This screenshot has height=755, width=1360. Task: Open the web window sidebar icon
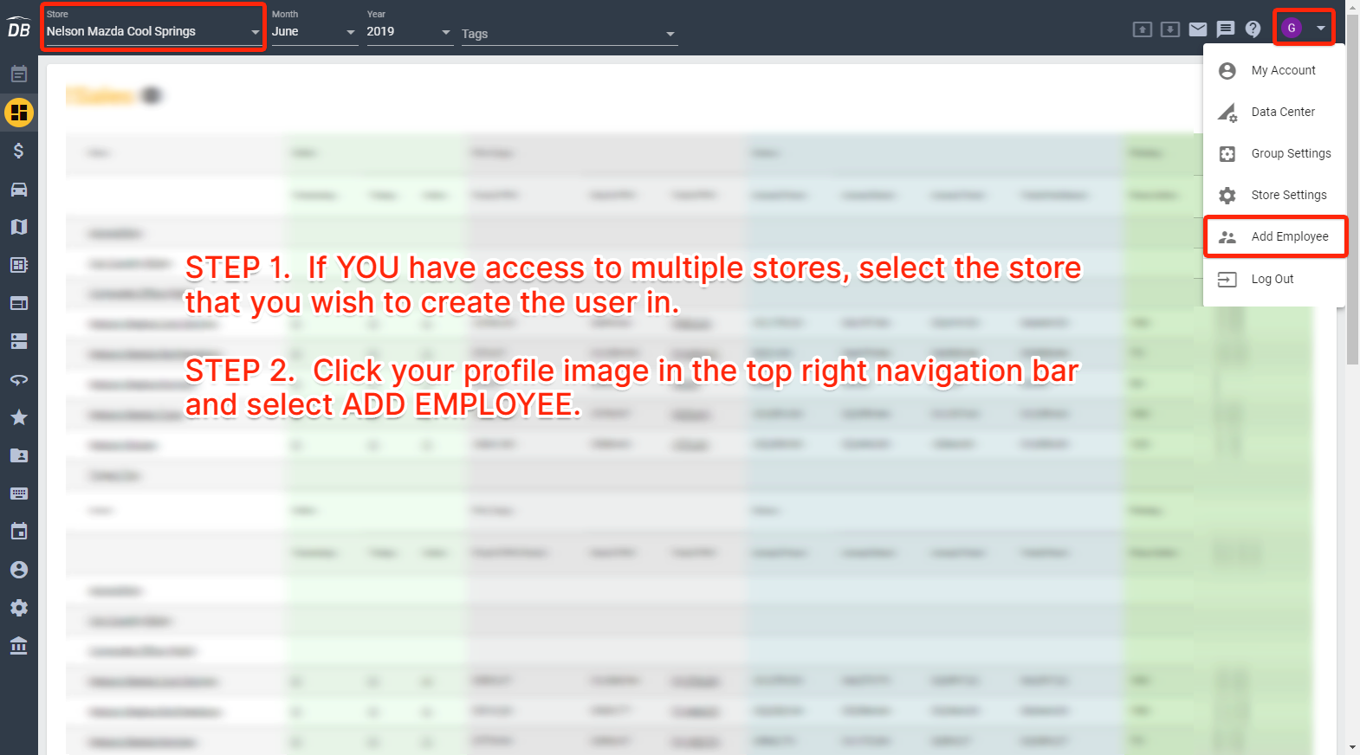pos(19,303)
